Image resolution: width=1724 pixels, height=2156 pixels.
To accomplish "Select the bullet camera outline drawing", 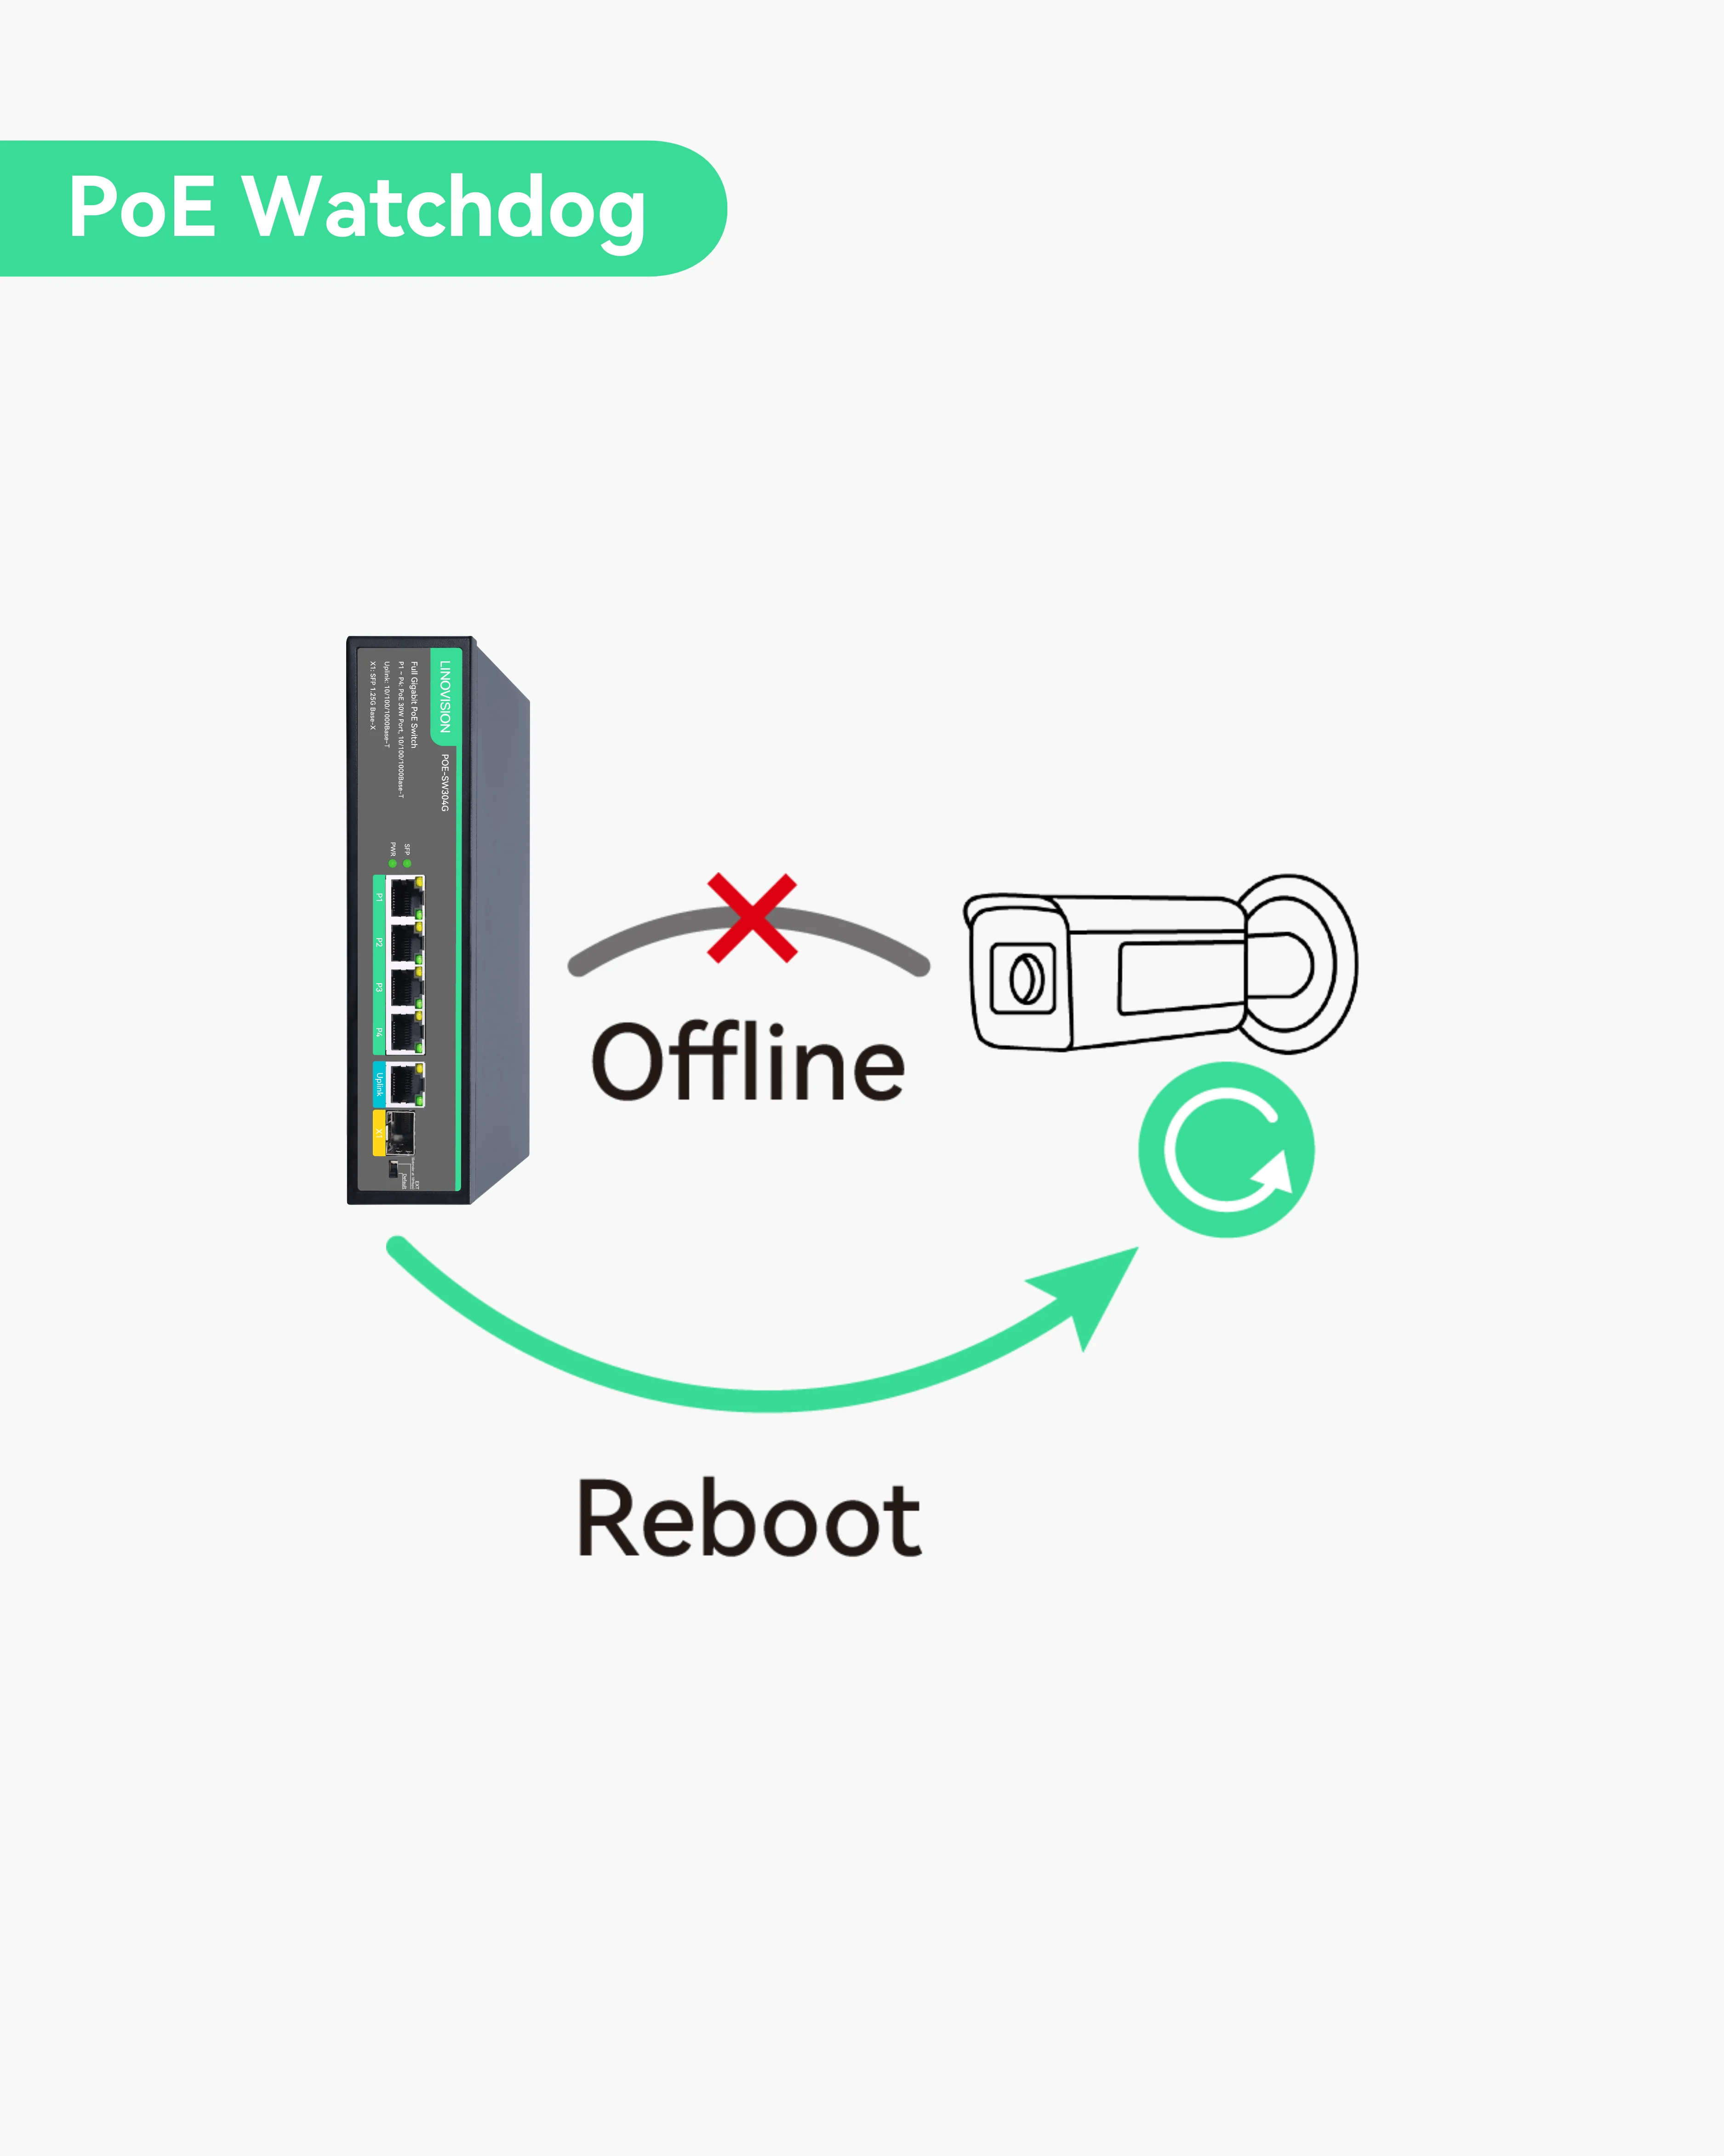I will (x=1159, y=964).
